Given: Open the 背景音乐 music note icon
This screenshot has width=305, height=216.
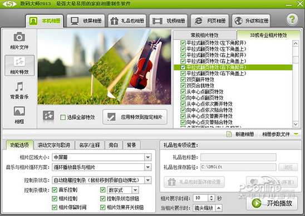Looking at the screenshot, I should (19, 87).
